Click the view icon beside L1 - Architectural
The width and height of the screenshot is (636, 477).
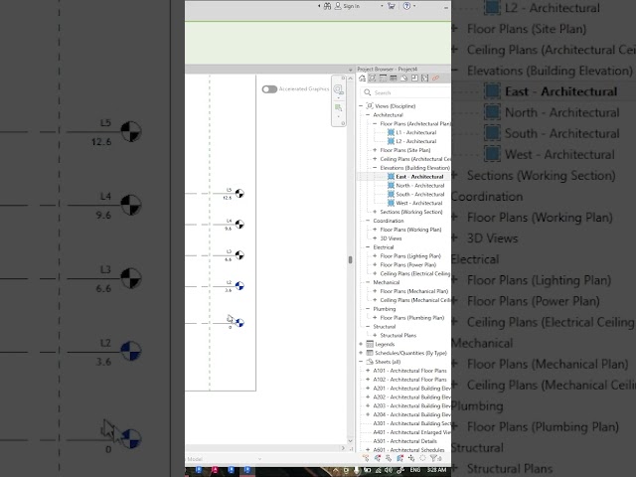[x=391, y=132]
